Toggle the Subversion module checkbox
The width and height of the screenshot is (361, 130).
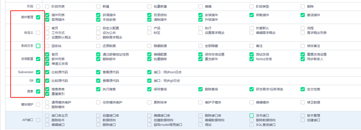38,72
